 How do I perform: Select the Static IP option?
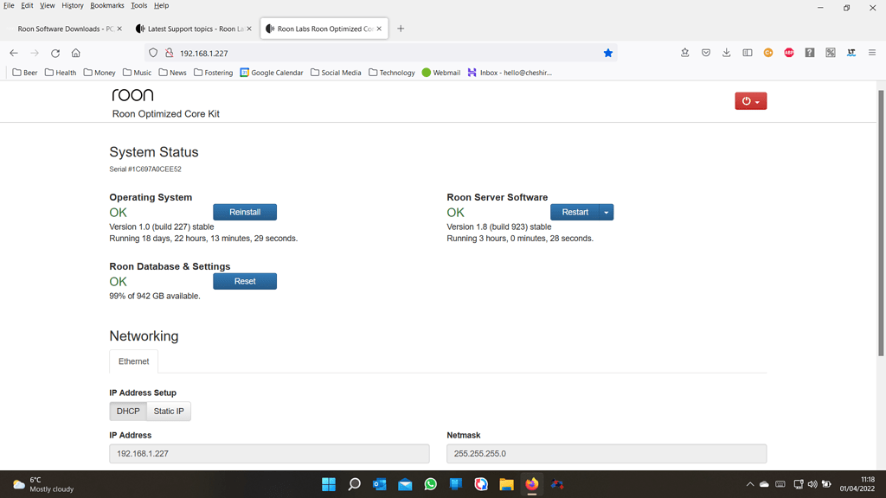pyautogui.click(x=168, y=411)
